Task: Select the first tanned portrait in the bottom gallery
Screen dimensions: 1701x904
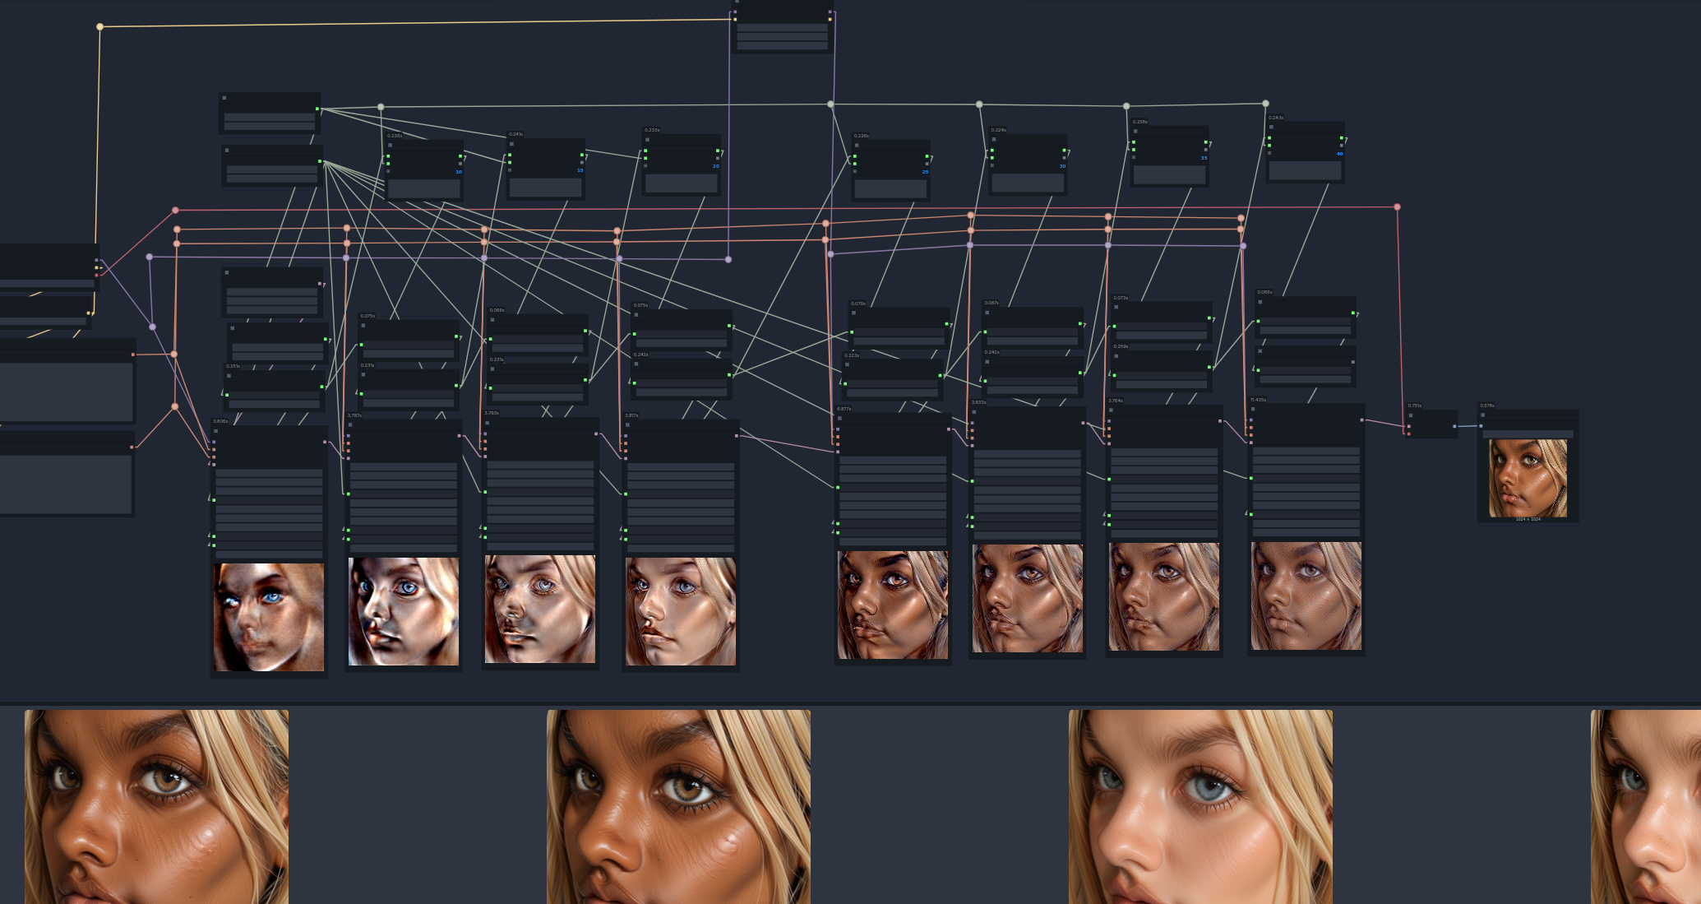Action: pyautogui.click(x=156, y=806)
